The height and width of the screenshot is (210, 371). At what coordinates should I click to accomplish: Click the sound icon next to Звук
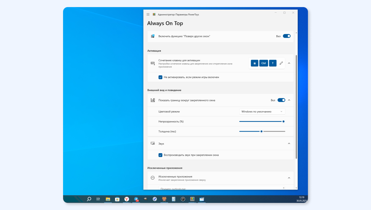[x=152, y=144]
